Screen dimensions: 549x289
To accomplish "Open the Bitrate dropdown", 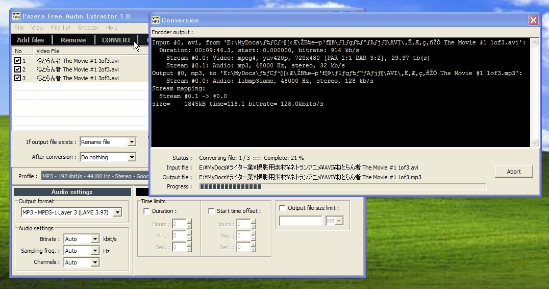I will click(95, 239).
